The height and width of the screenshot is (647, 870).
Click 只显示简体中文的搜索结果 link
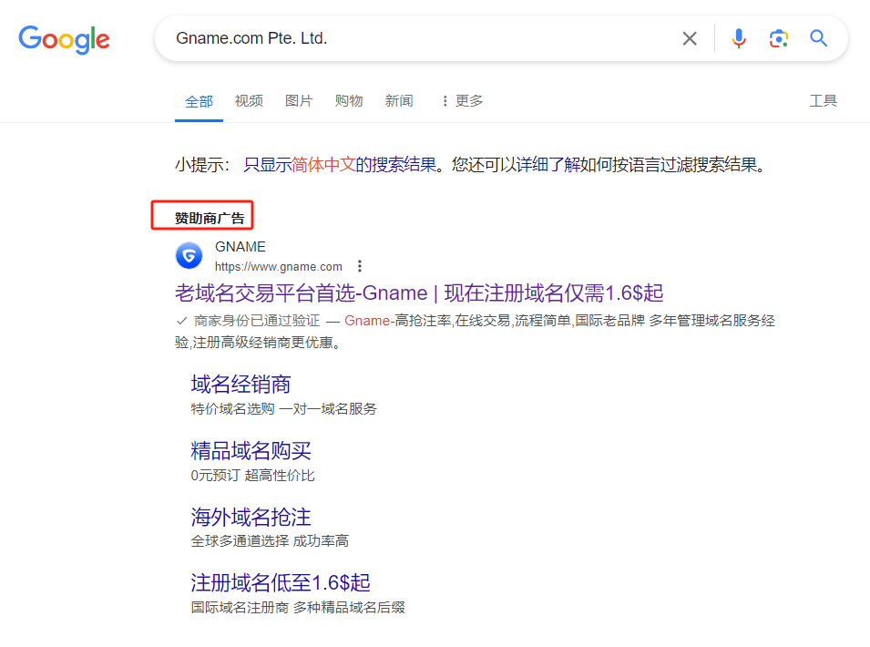click(x=340, y=165)
